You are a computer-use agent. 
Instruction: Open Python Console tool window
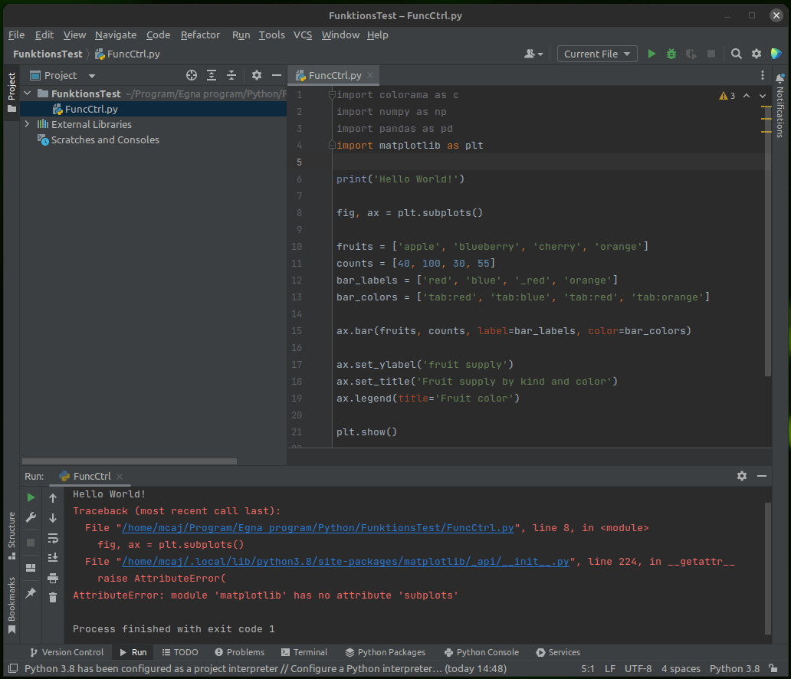tap(481, 652)
